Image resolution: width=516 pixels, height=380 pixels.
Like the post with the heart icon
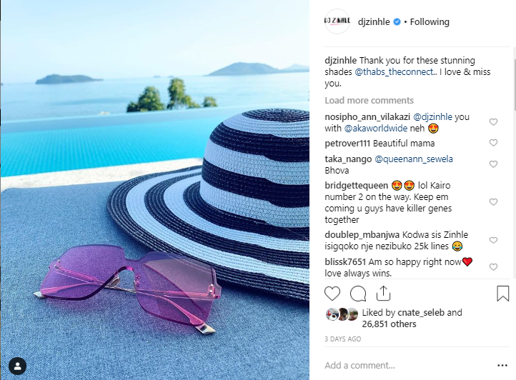(x=332, y=294)
